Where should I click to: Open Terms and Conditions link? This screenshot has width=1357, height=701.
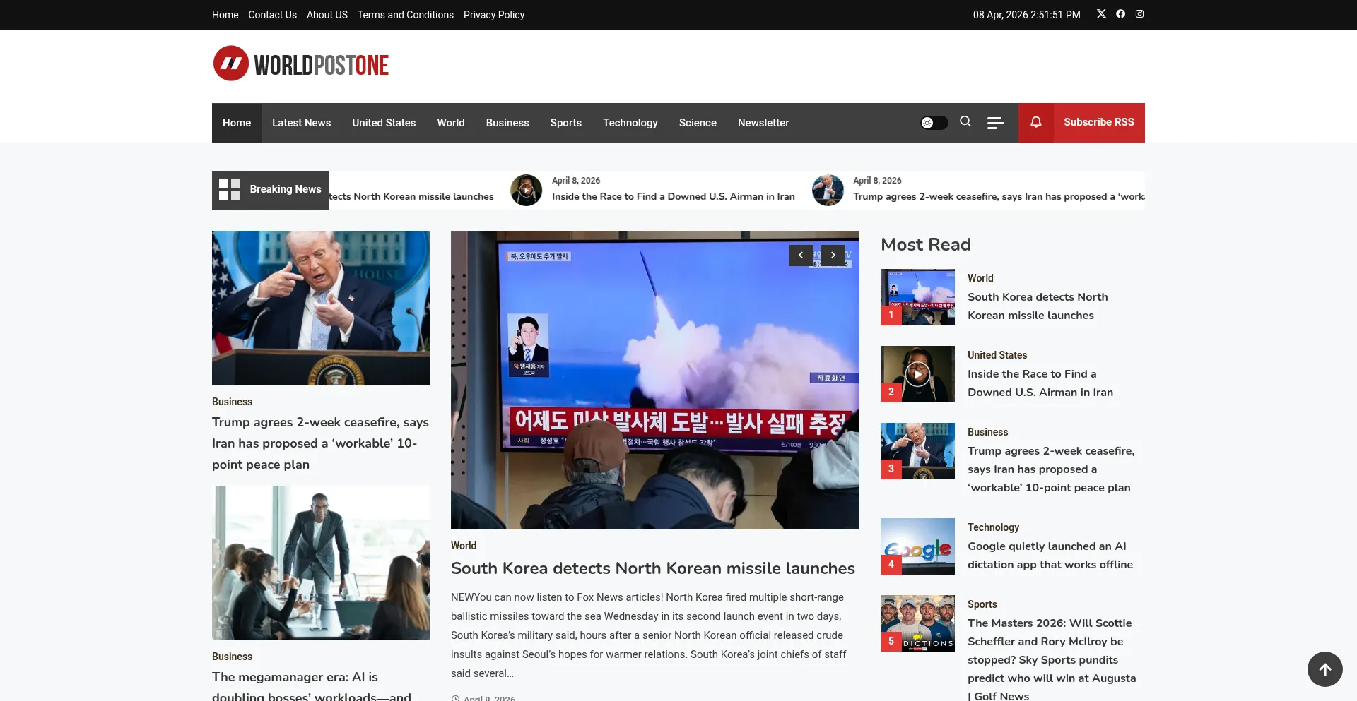pos(406,15)
